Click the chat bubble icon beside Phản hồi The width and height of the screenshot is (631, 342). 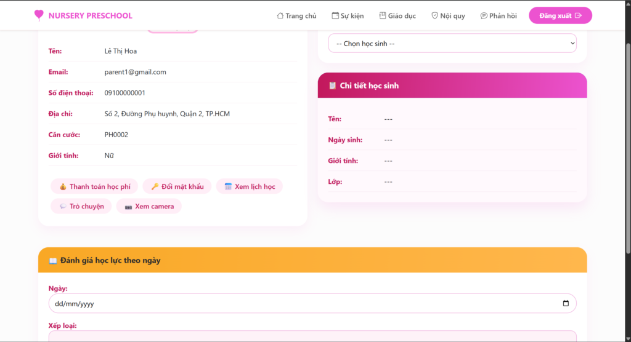484,15
